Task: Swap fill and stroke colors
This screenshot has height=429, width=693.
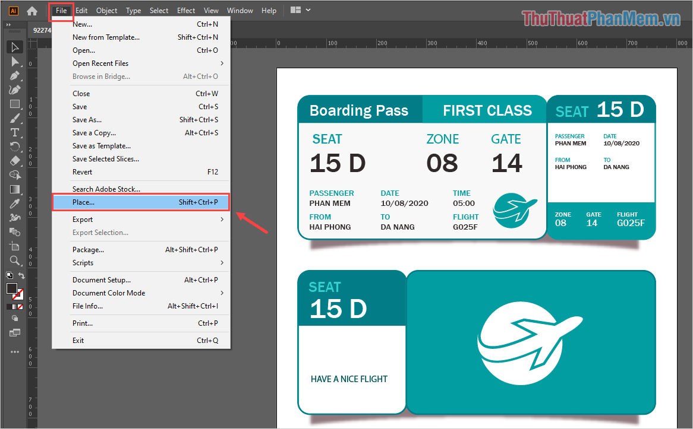Action: tap(22, 276)
